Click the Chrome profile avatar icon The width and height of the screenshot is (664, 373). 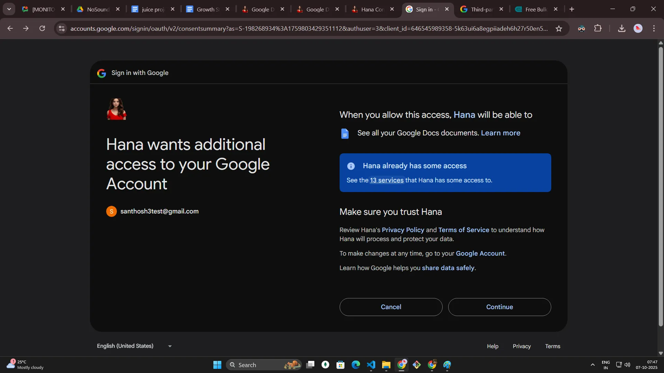pos(638,28)
